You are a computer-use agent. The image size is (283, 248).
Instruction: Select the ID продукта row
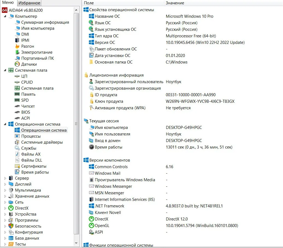pyautogui.click(x=183, y=95)
